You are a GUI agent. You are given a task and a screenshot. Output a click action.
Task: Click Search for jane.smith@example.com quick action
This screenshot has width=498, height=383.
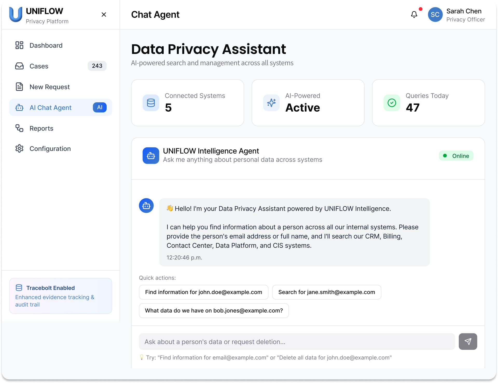(x=326, y=292)
